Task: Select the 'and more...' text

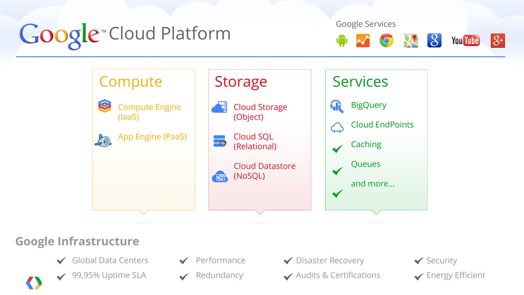Action: coord(373,184)
